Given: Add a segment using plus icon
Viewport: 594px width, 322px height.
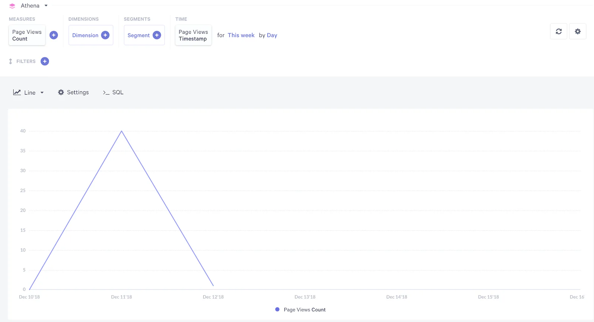Looking at the screenshot, I should 157,35.
